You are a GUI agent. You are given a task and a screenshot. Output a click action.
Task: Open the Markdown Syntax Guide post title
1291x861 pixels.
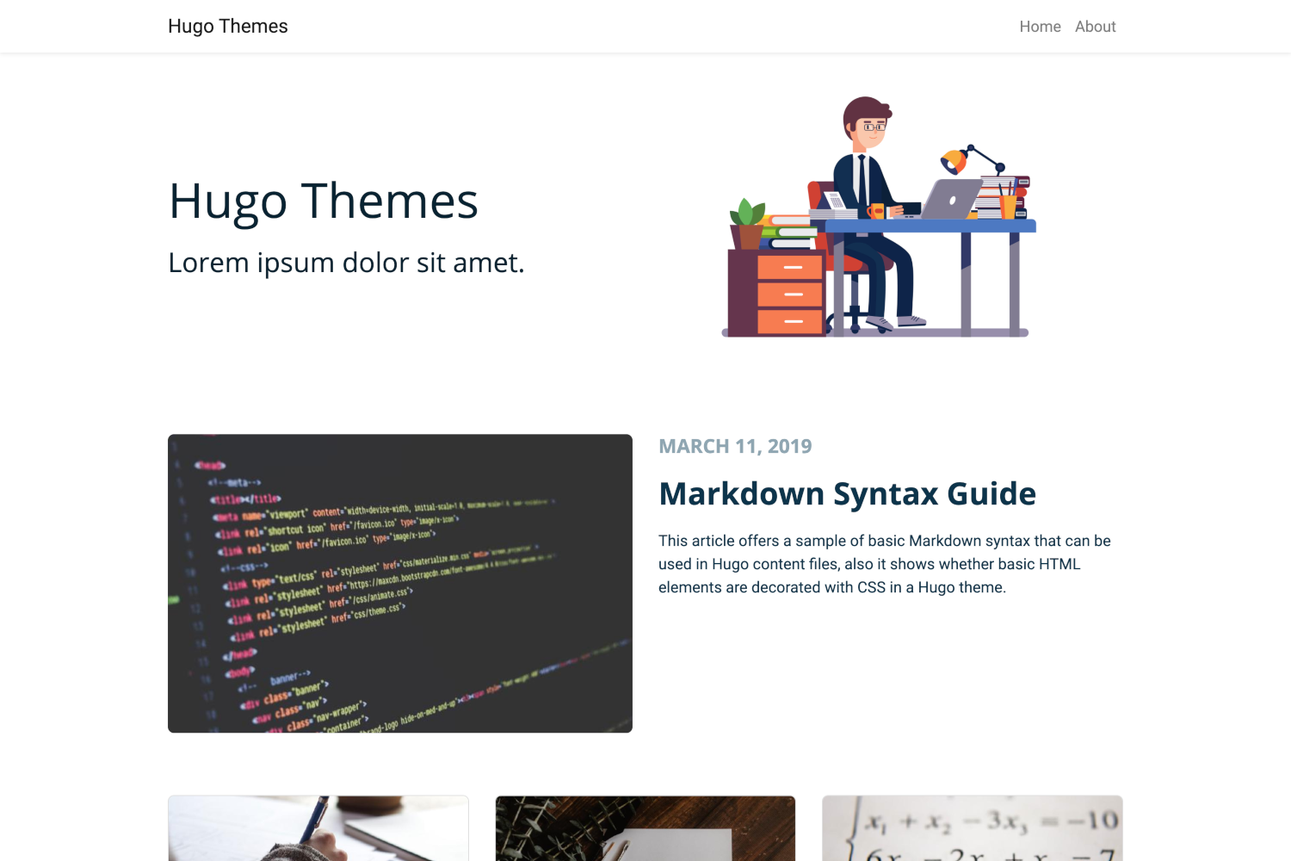[x=847, y=494]
